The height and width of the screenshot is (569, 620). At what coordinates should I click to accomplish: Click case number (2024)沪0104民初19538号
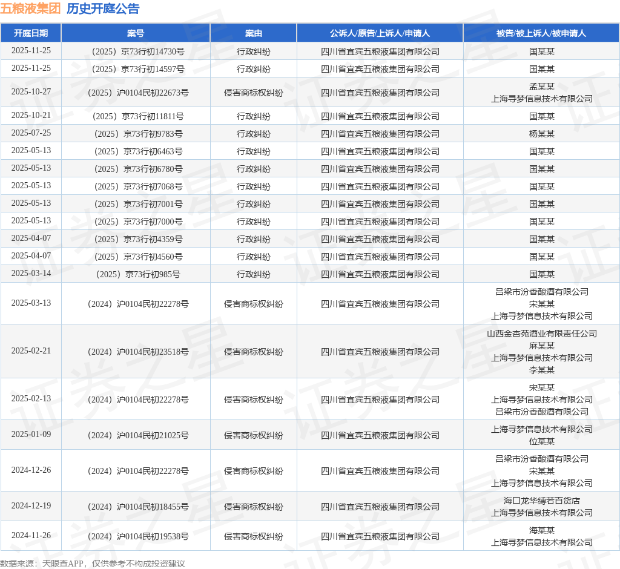coord(136,536)
